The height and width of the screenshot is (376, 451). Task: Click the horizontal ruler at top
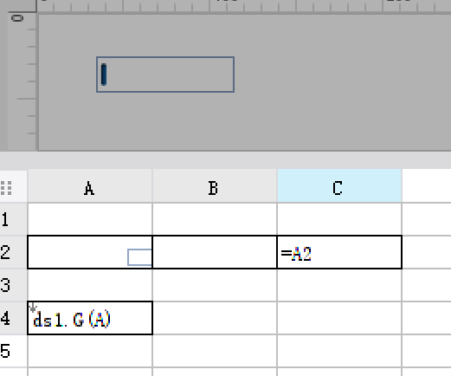coord(244,6)
